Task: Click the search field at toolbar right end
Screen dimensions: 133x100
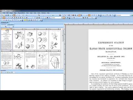Action: point(123,15)
